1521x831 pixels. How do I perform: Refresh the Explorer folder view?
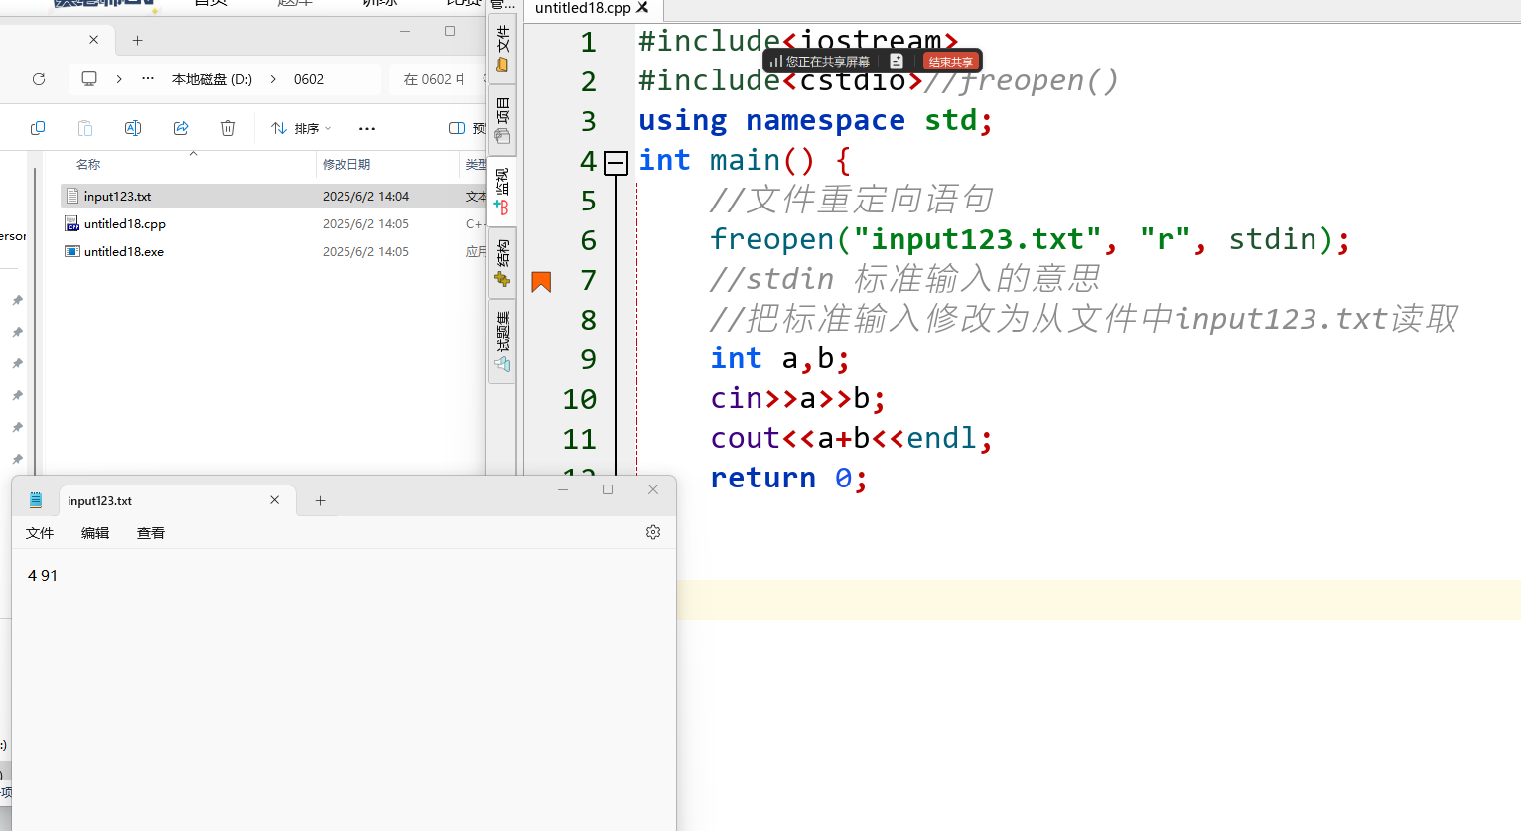click(39, 79)
